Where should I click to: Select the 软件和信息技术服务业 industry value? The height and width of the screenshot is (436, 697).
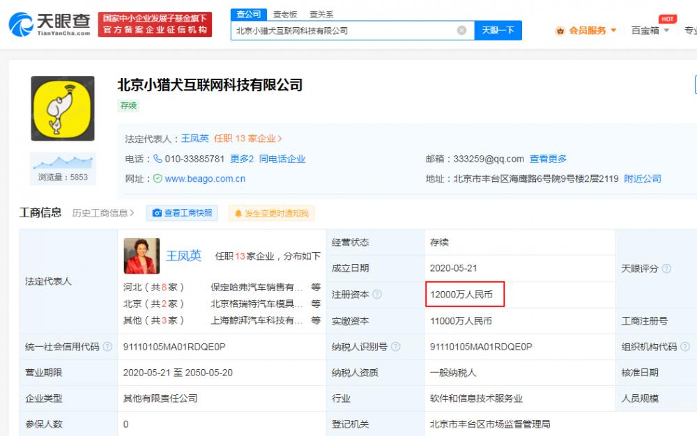[x=476, y=398]
